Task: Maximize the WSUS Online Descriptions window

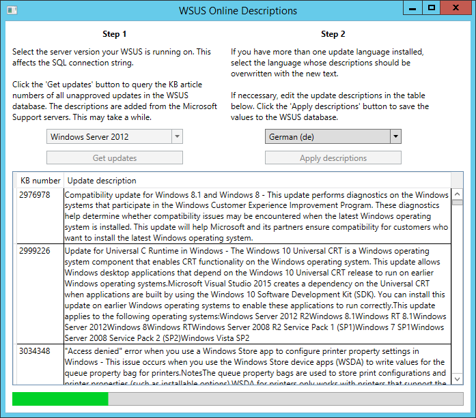Action: (431, 8)
